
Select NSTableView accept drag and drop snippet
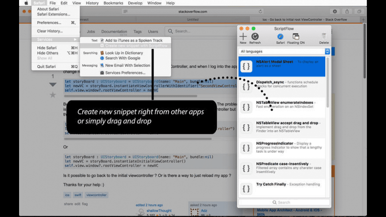[282, 128]
